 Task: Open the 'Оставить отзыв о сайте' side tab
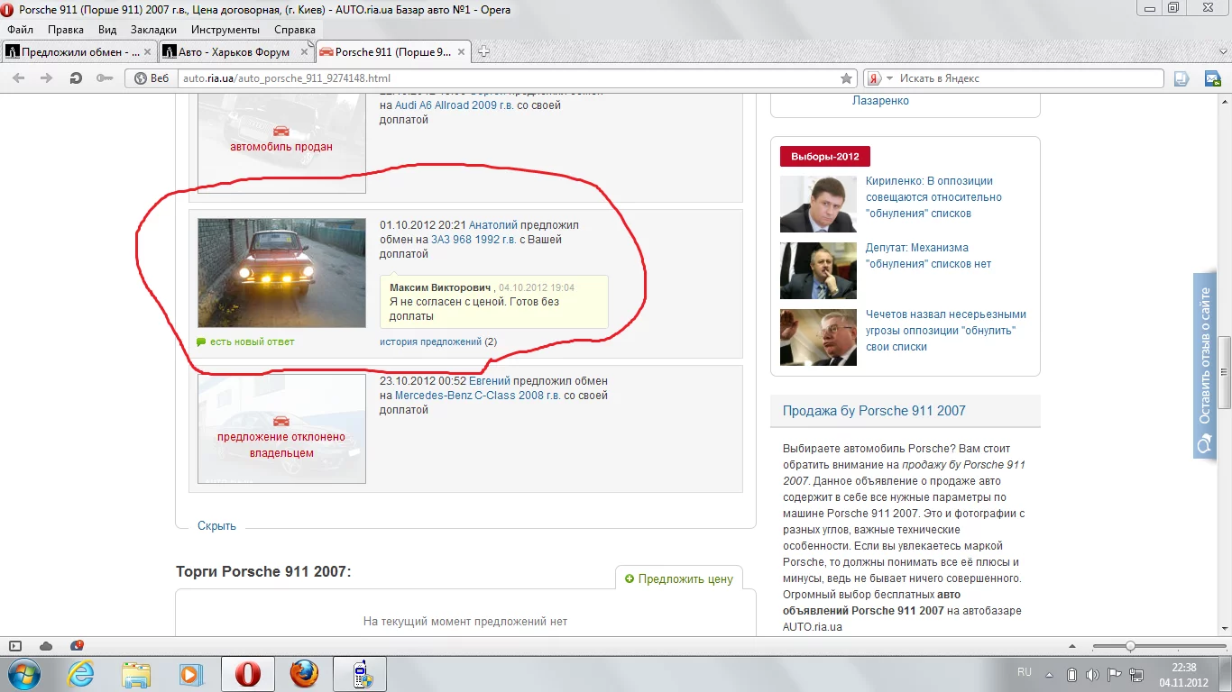coord(1204,365)
